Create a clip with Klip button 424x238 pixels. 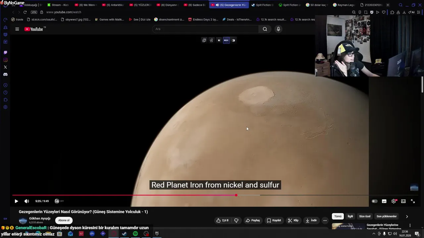click(293, 220)
